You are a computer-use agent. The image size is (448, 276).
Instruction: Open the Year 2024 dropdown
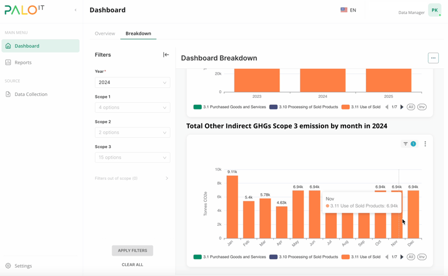pos(132,83)
